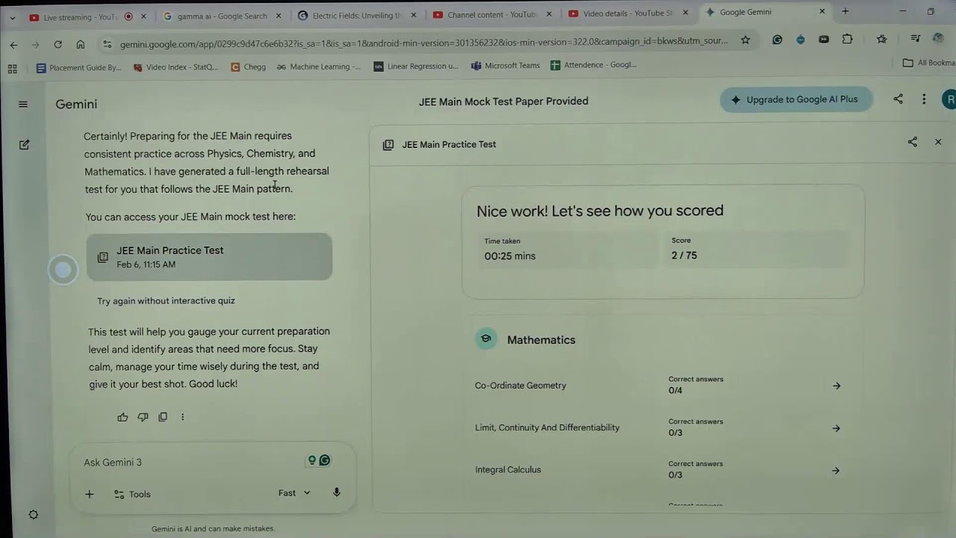Reload the page with the refresh icon

coord(58,44)
